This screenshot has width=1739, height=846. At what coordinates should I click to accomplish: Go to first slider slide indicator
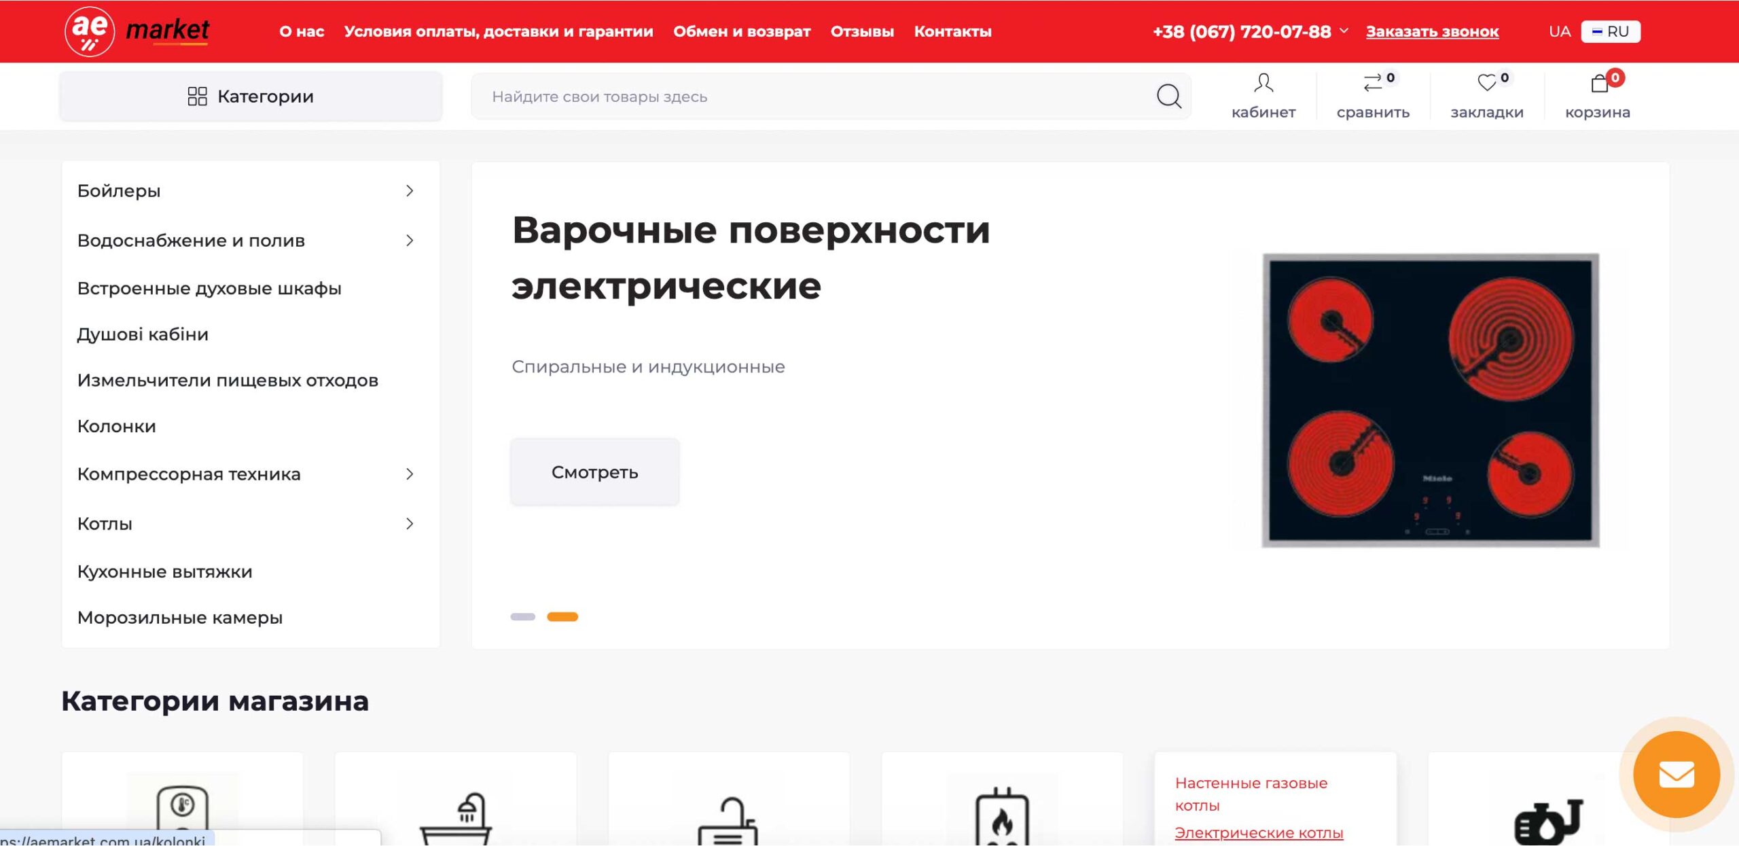[522, 617]
